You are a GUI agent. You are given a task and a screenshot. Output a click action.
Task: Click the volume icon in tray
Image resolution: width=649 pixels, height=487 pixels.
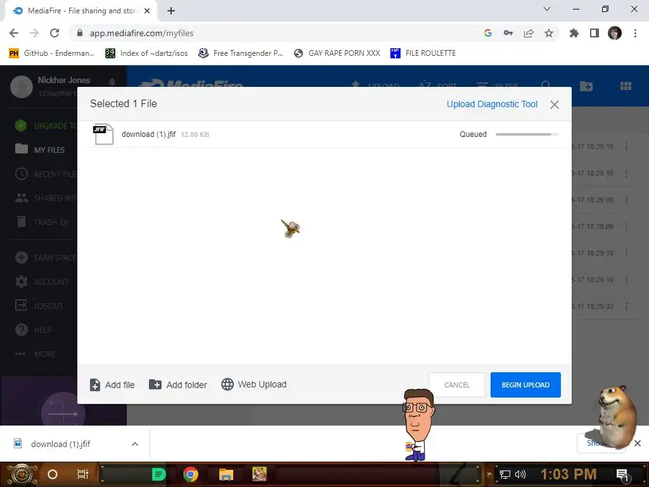pos(520,474)
